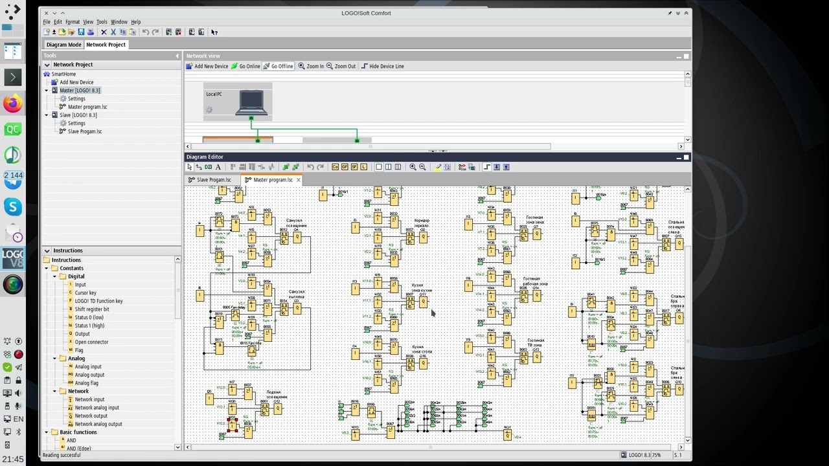829x466 pixels.
Task: Select the Selection arrow tool in Diagram Editor
Action: point(189,167)
